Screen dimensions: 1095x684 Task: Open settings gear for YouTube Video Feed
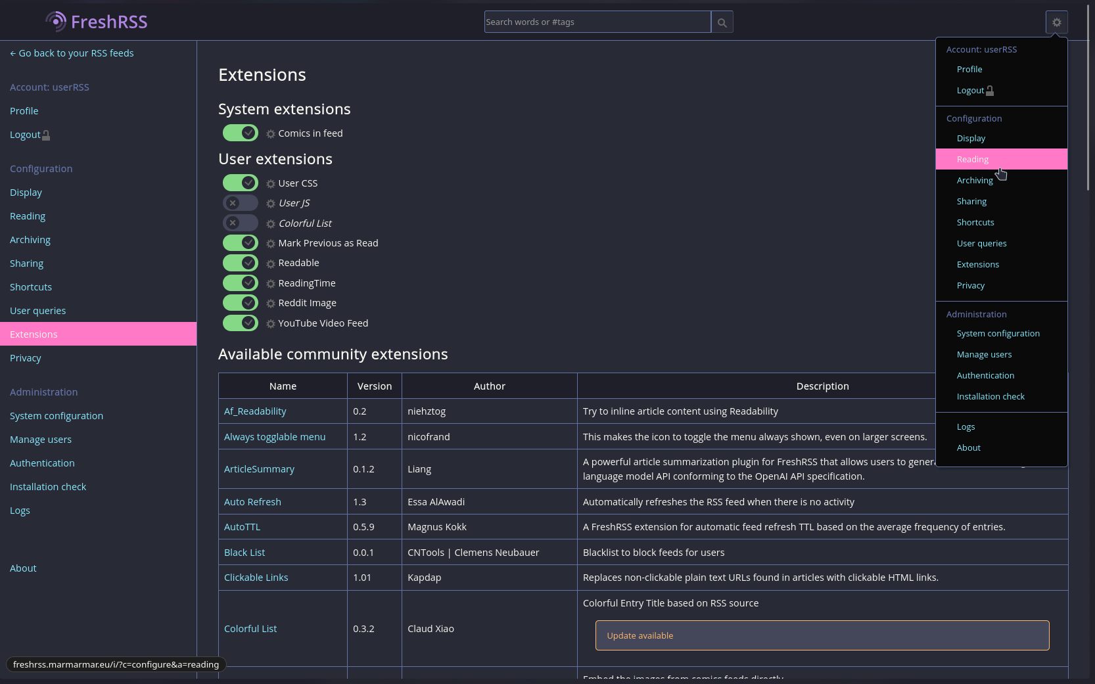[x=271, y=324]
